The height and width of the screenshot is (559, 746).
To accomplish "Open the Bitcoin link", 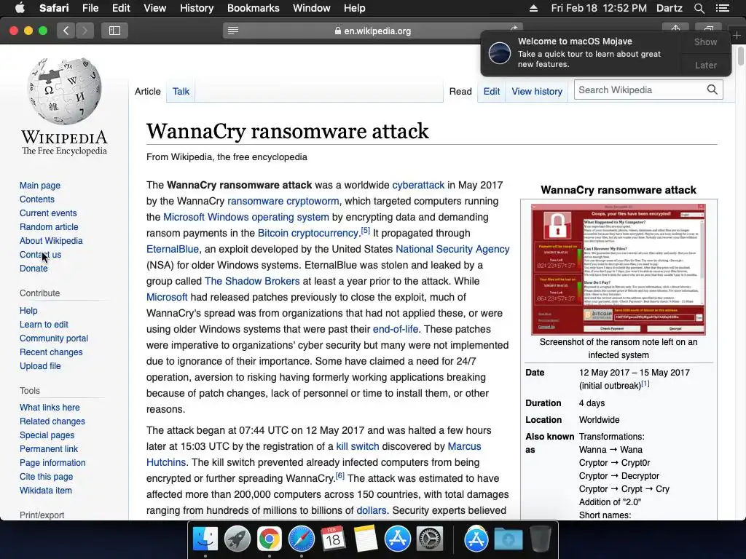I will tap(272, 233).
